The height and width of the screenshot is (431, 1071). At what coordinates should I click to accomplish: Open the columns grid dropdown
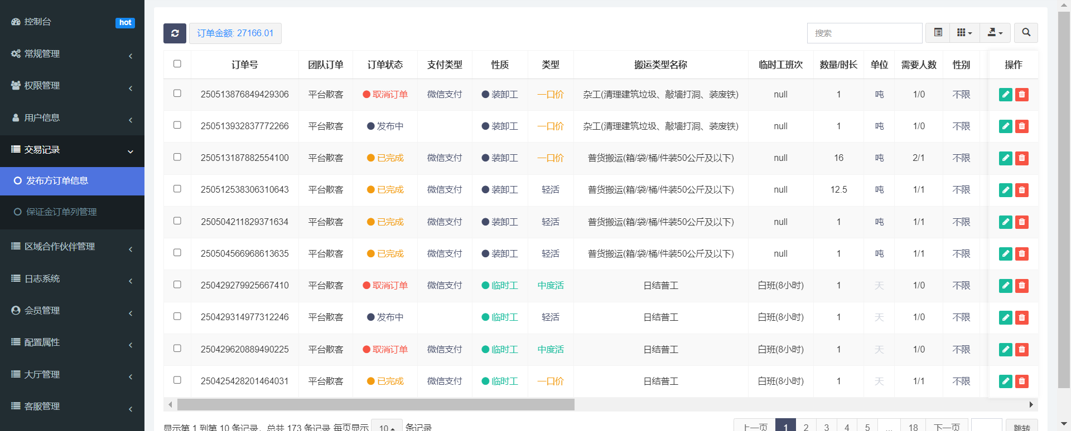pos(964,33)
